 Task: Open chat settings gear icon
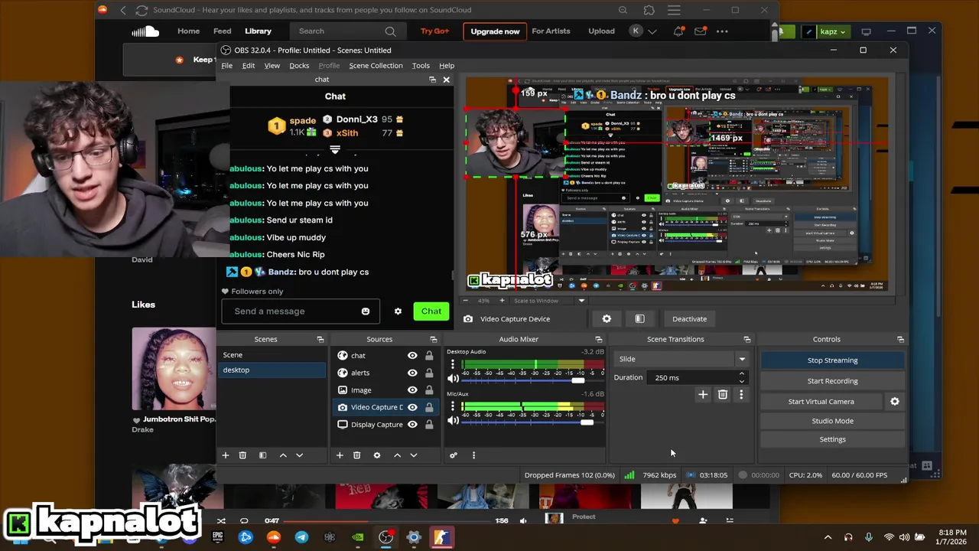(x=398, y=311)
